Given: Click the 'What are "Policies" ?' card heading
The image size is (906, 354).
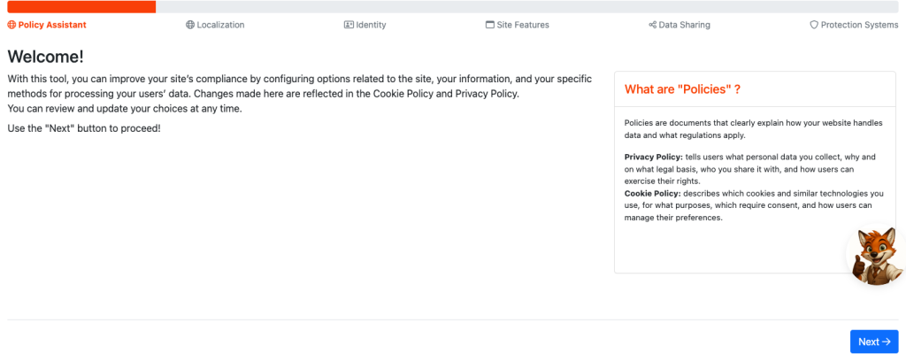Looking at the screenshot, I should (682, 89).
